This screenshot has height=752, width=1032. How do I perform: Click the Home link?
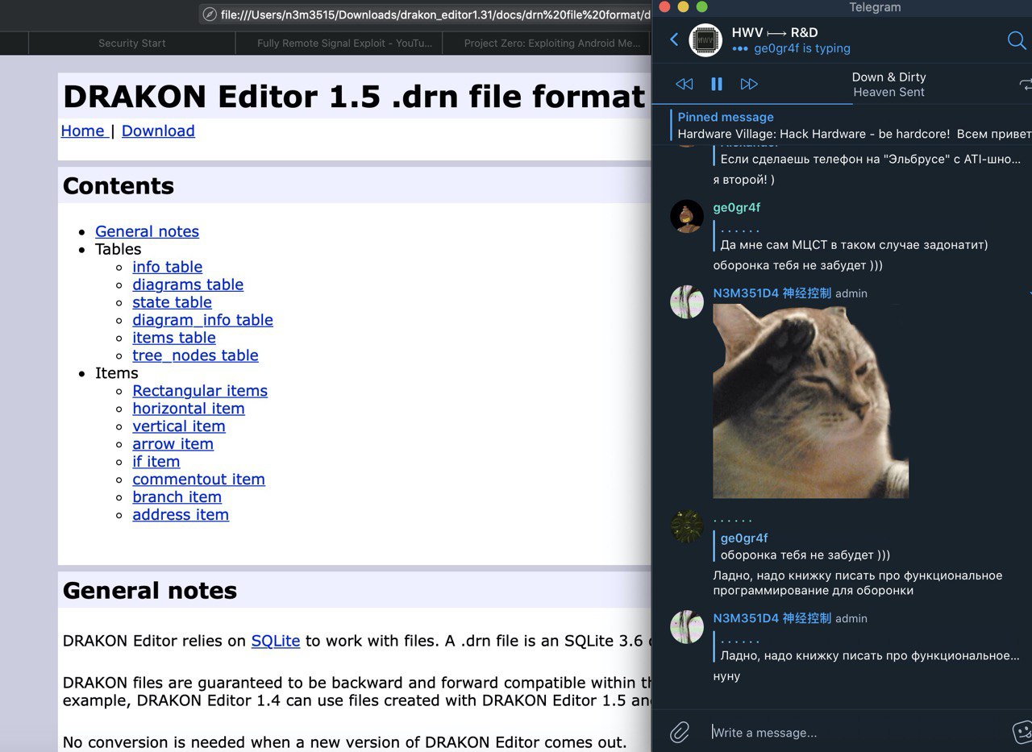click(83, 131)
